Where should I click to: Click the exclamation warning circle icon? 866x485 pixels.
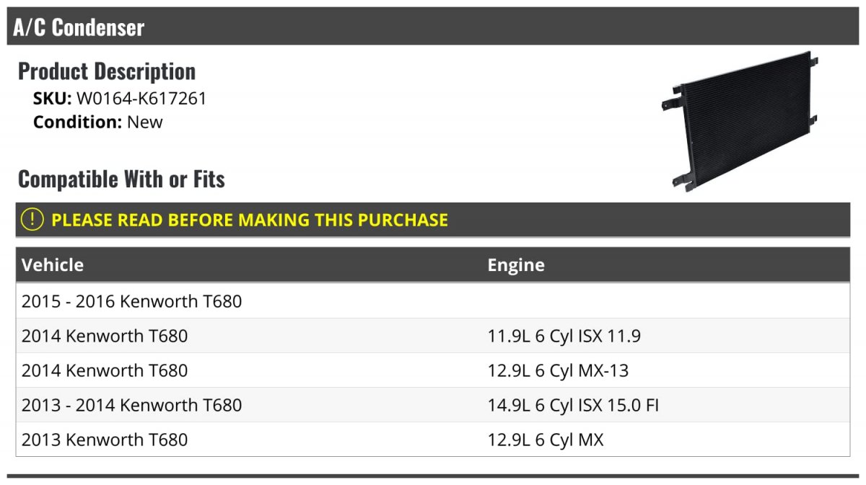32,220
